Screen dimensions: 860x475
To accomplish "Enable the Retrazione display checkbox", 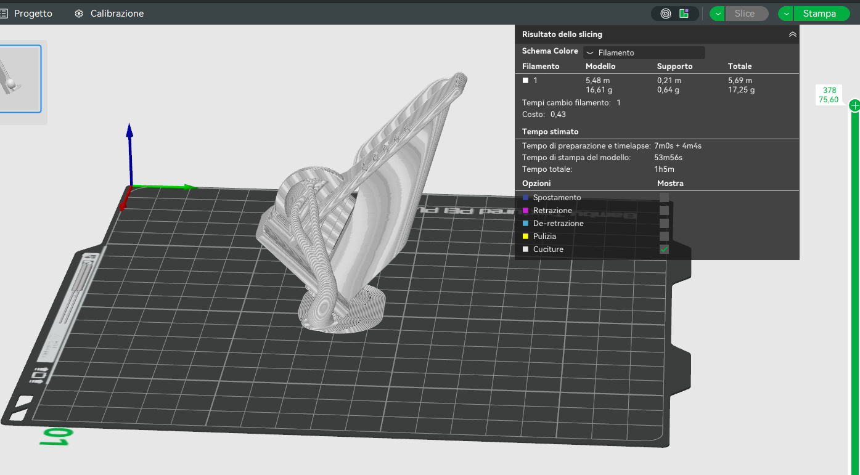I will tap(664, 211).
